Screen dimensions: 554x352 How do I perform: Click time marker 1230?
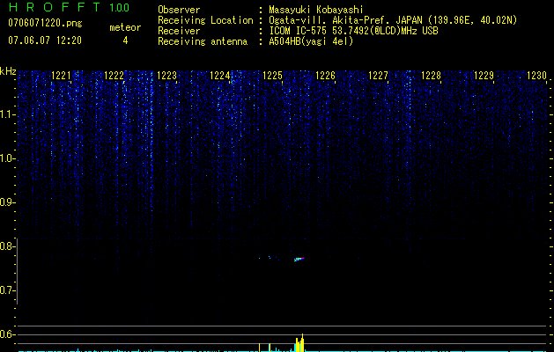tap(536, 76)
